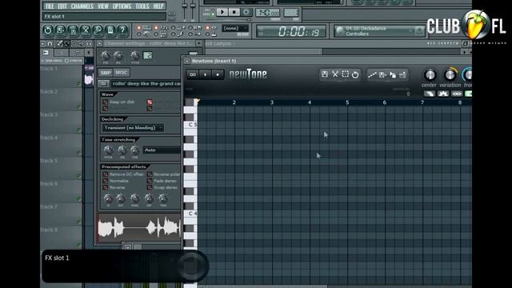The image size is (512, 288).
Task: Click Newtone's floppy disk save icon
Action: (x=325, y=74)
